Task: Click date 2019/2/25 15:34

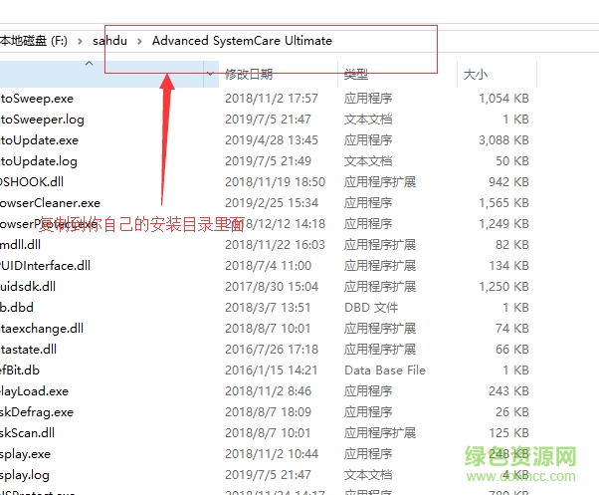Action: [x=272, y=203]
